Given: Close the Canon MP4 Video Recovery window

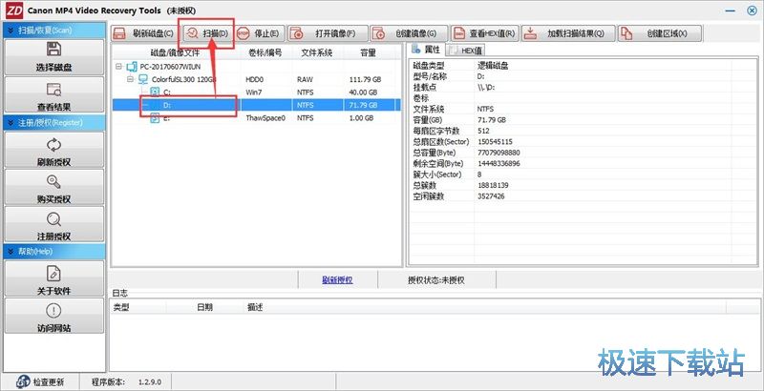Looking at the screenshot, I should coord(752,10).
